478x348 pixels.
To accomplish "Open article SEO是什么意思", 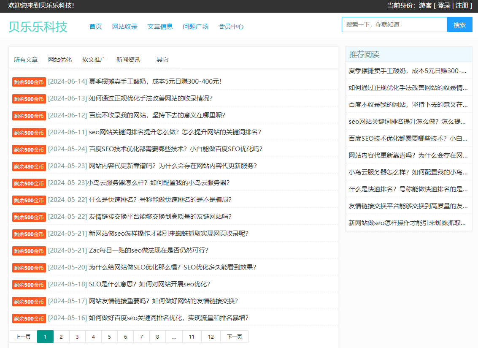I will click(149, 284).
